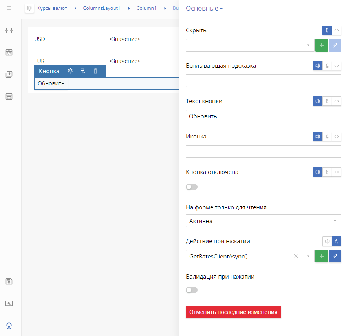Toggle the Валидация при нажатии switch

tap(192, 290)
